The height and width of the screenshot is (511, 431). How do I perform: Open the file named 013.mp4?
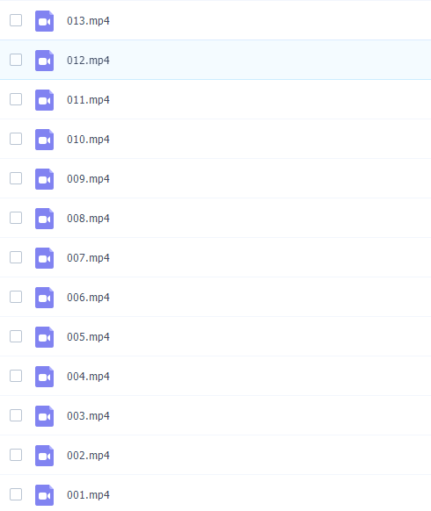tap(88, 21)
